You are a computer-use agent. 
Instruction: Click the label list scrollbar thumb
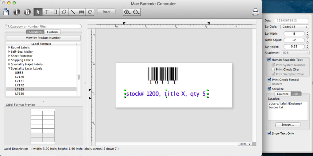point(79,77)
